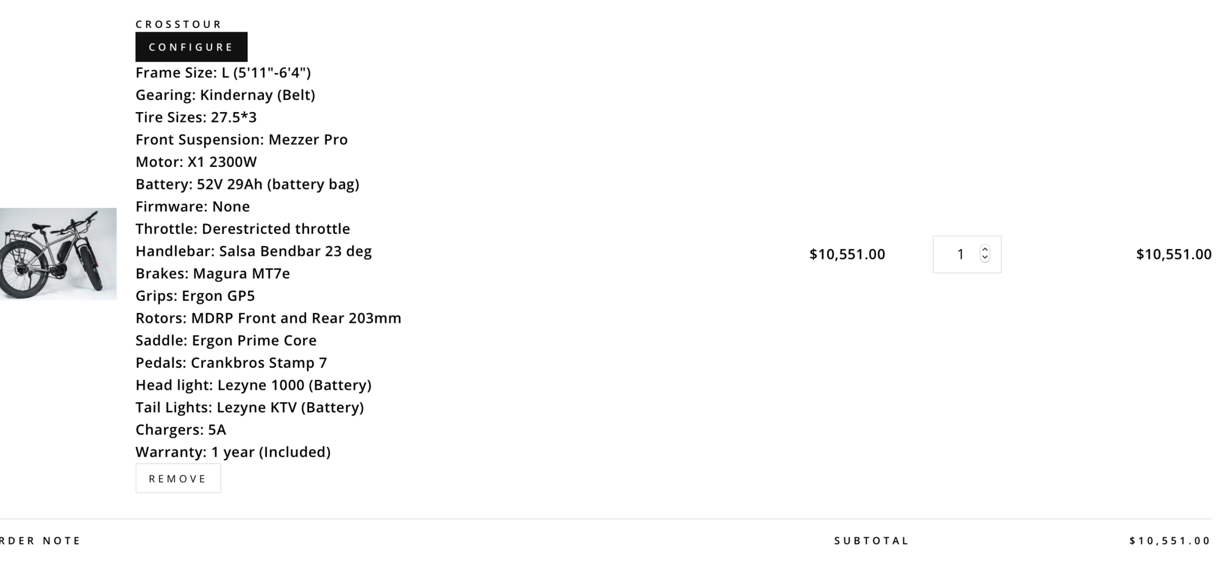The image size is (1219, 561).
Task: Select the Frame Size specification line
Action: coord(223,73)
